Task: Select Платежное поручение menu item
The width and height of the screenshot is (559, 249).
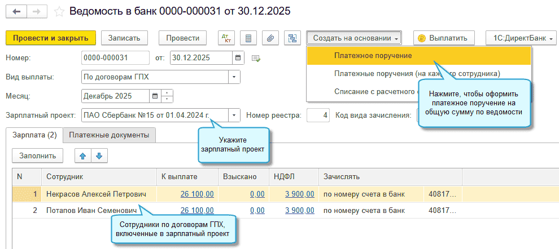Action: click(373, 56)
